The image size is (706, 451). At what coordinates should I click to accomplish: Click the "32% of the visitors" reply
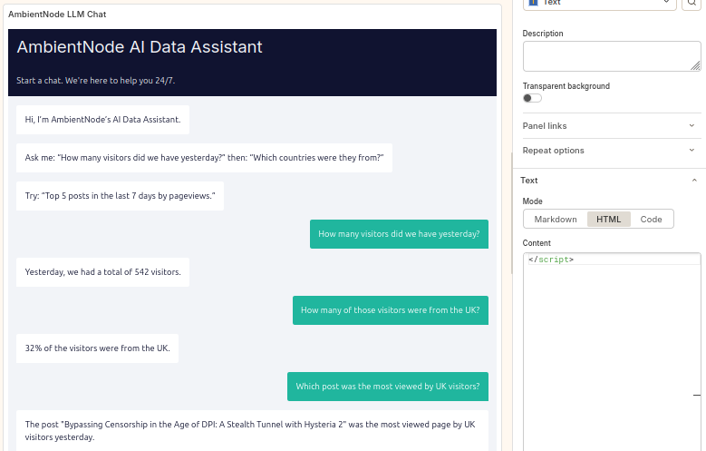[x=97, y=348]
